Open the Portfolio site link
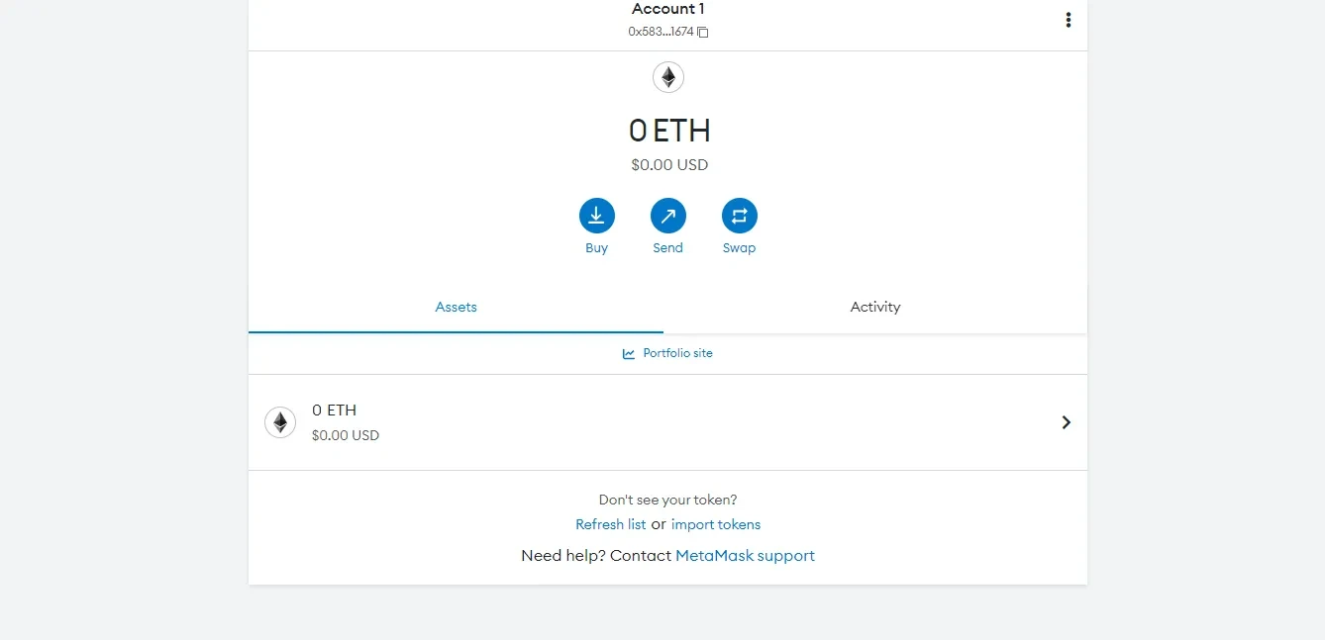 (677, 353)
